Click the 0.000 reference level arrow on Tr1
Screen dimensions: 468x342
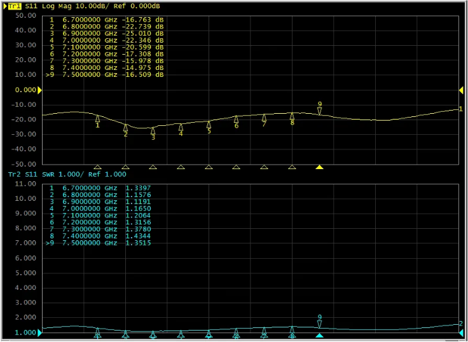39,90
